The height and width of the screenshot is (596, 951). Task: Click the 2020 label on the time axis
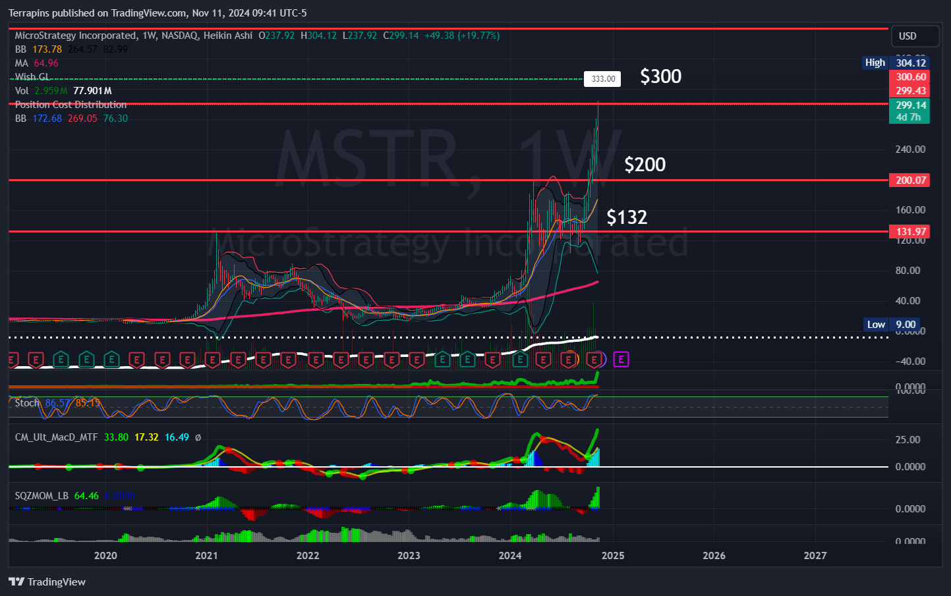coord(105,556)
